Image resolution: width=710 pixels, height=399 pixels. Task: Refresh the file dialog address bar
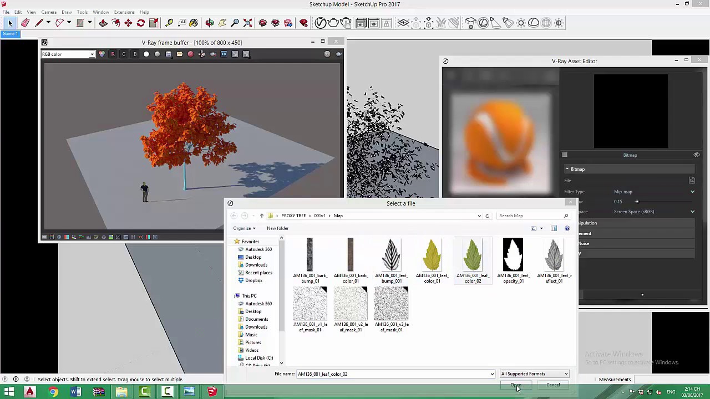pyautogui.click(x=488, y=216)
